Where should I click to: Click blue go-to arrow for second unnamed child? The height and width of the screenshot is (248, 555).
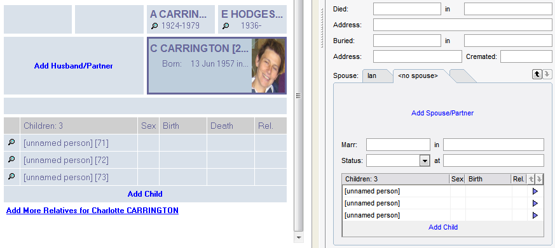[x=535, y=204]
